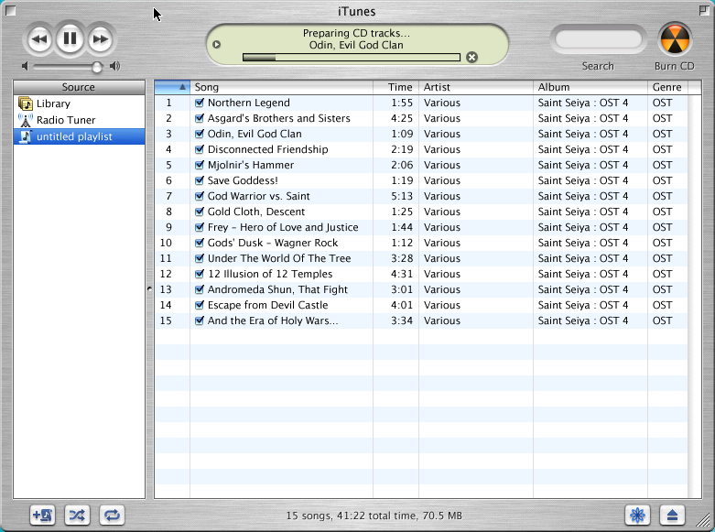Cancel CD preparation with the X button
The width and height of the screenshot is (715, 532).
point(472,57)
